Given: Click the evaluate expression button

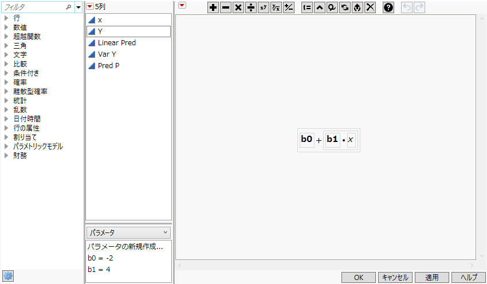Looking at the screenshot, I should pos(357,7).
